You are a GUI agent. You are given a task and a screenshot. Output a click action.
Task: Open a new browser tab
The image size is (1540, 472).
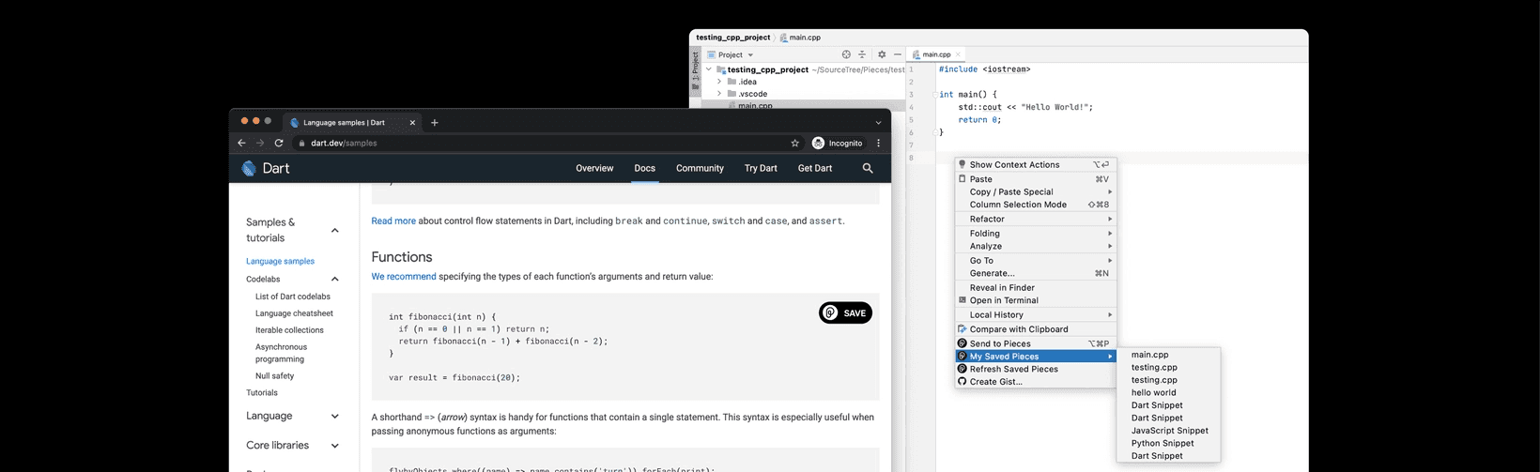coord(434,123)
